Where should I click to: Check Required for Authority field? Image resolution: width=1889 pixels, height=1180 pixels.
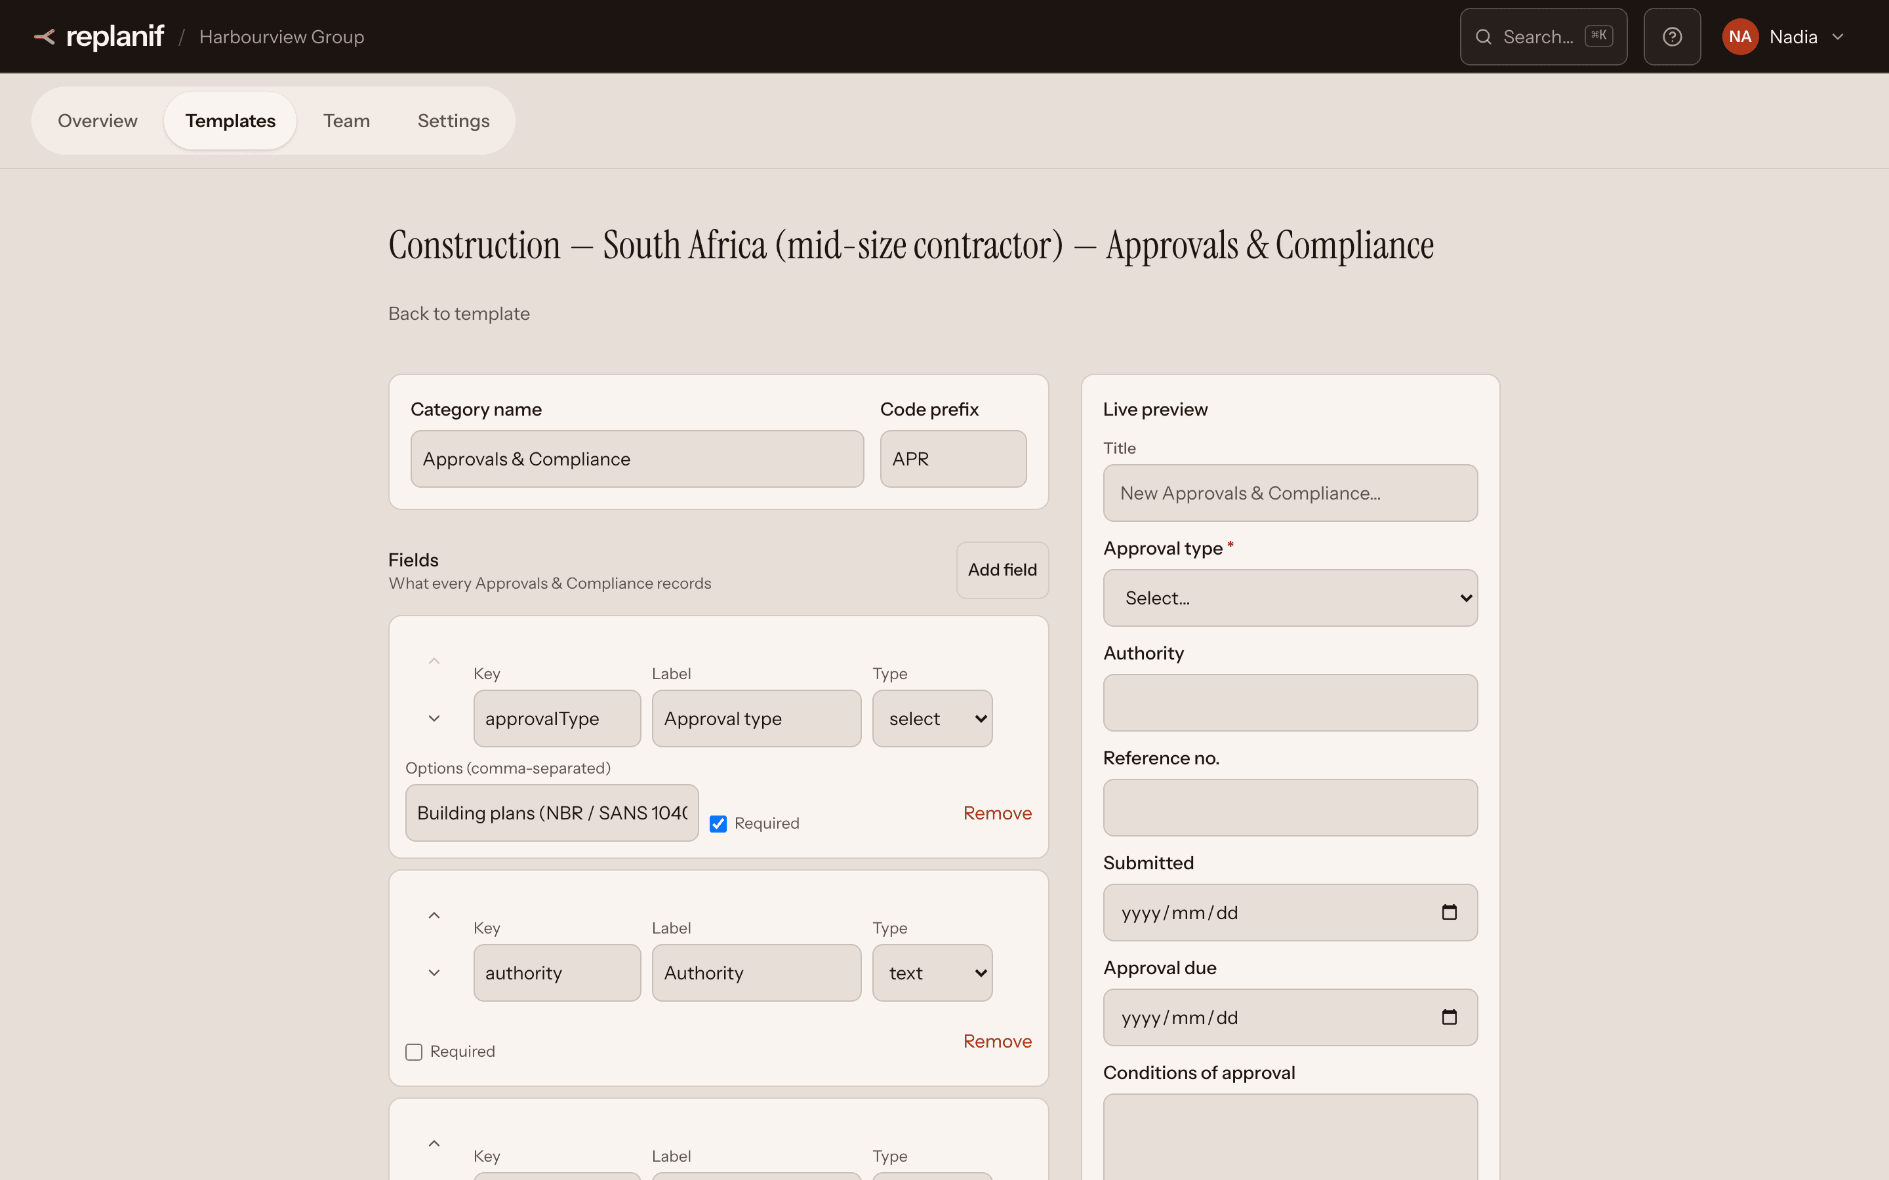(x=414, y=1052)
